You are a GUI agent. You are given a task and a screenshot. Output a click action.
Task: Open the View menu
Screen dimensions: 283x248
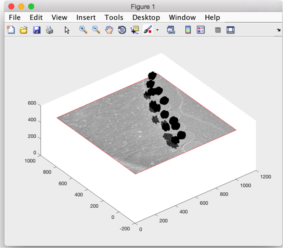coord(59,18)
